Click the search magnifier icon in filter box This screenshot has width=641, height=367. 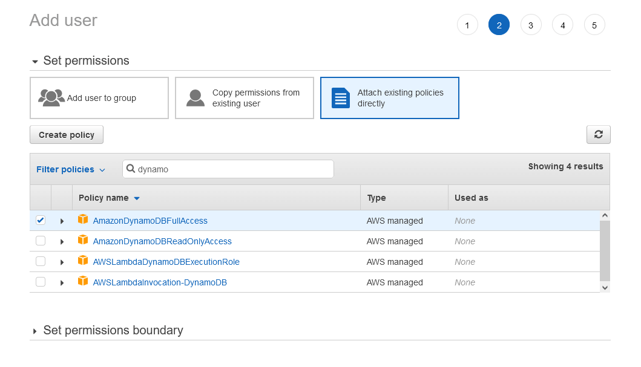pyautogui.click(x=130, y=169)
